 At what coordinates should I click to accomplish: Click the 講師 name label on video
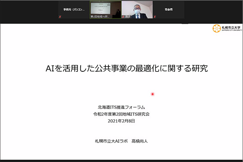click(x=128, y=17)
